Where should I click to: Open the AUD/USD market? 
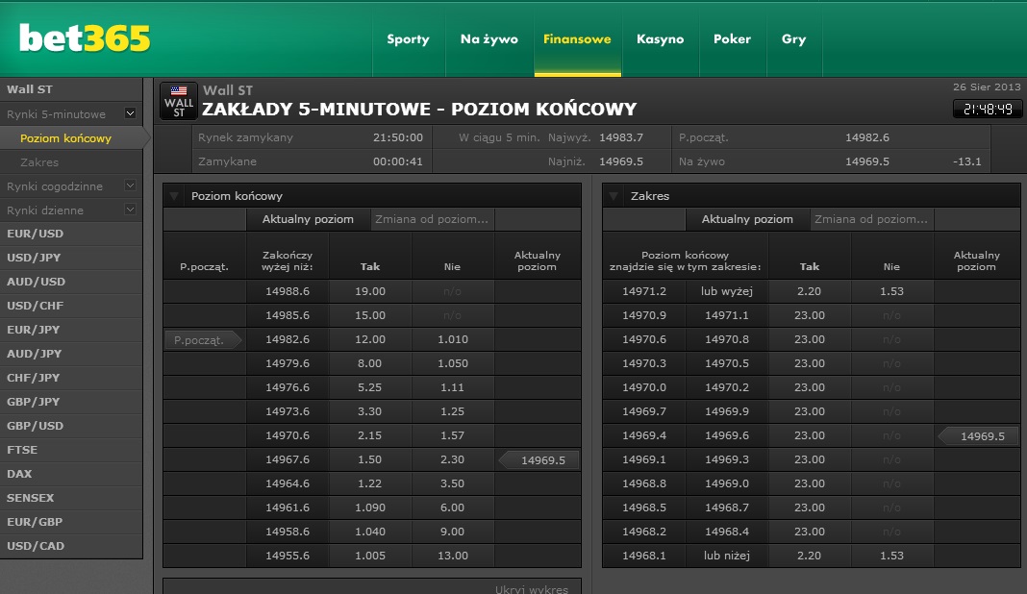coord(71,282)
